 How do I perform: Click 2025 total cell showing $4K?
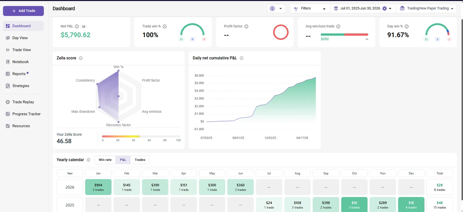(x=440, y=205)
